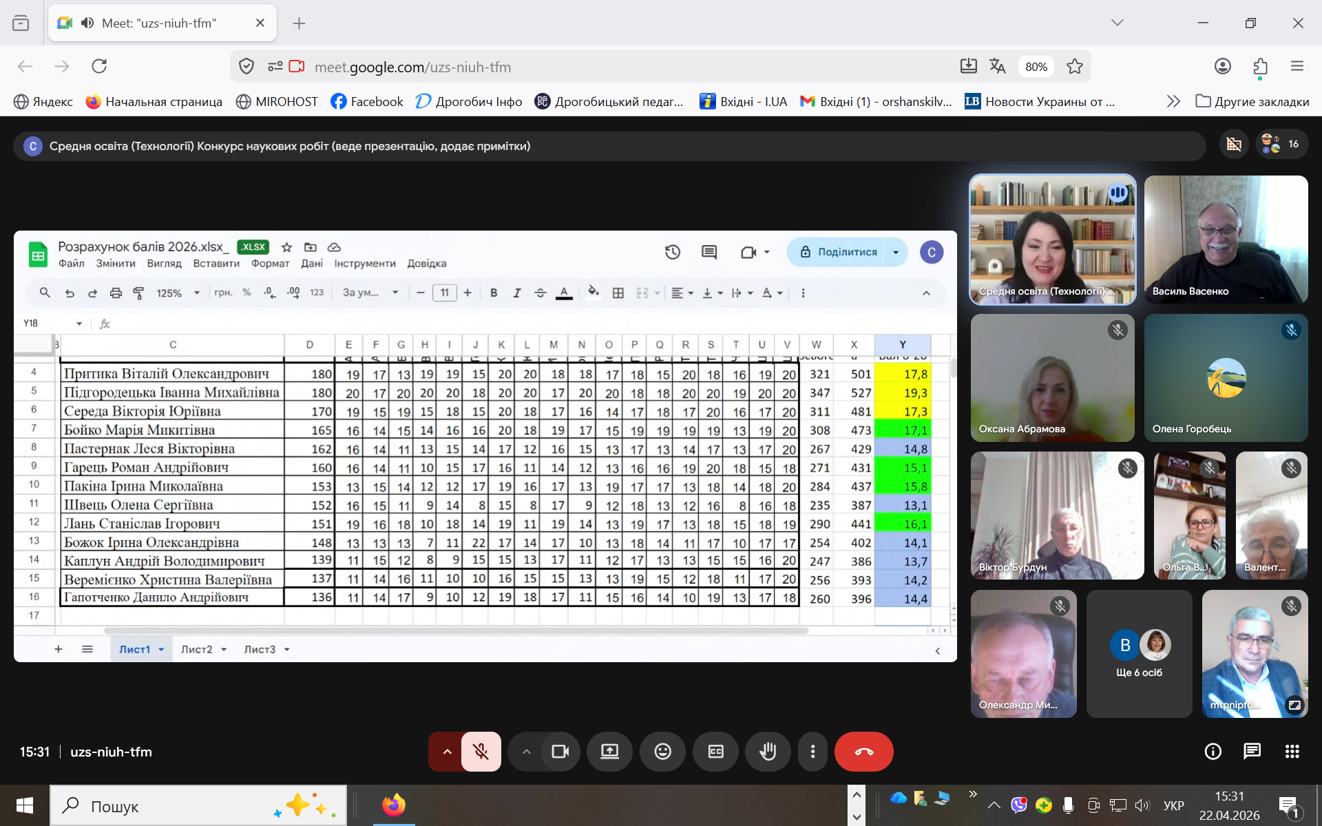This screenshot has height=826, width=1322.
Task: Open meeting details info icon
Action: click(x=1213, y=752)
